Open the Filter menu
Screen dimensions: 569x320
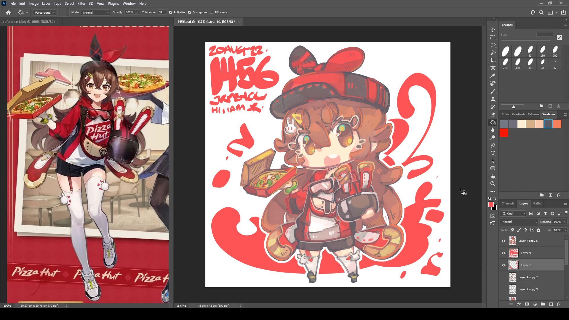click(x=81, y=4)
